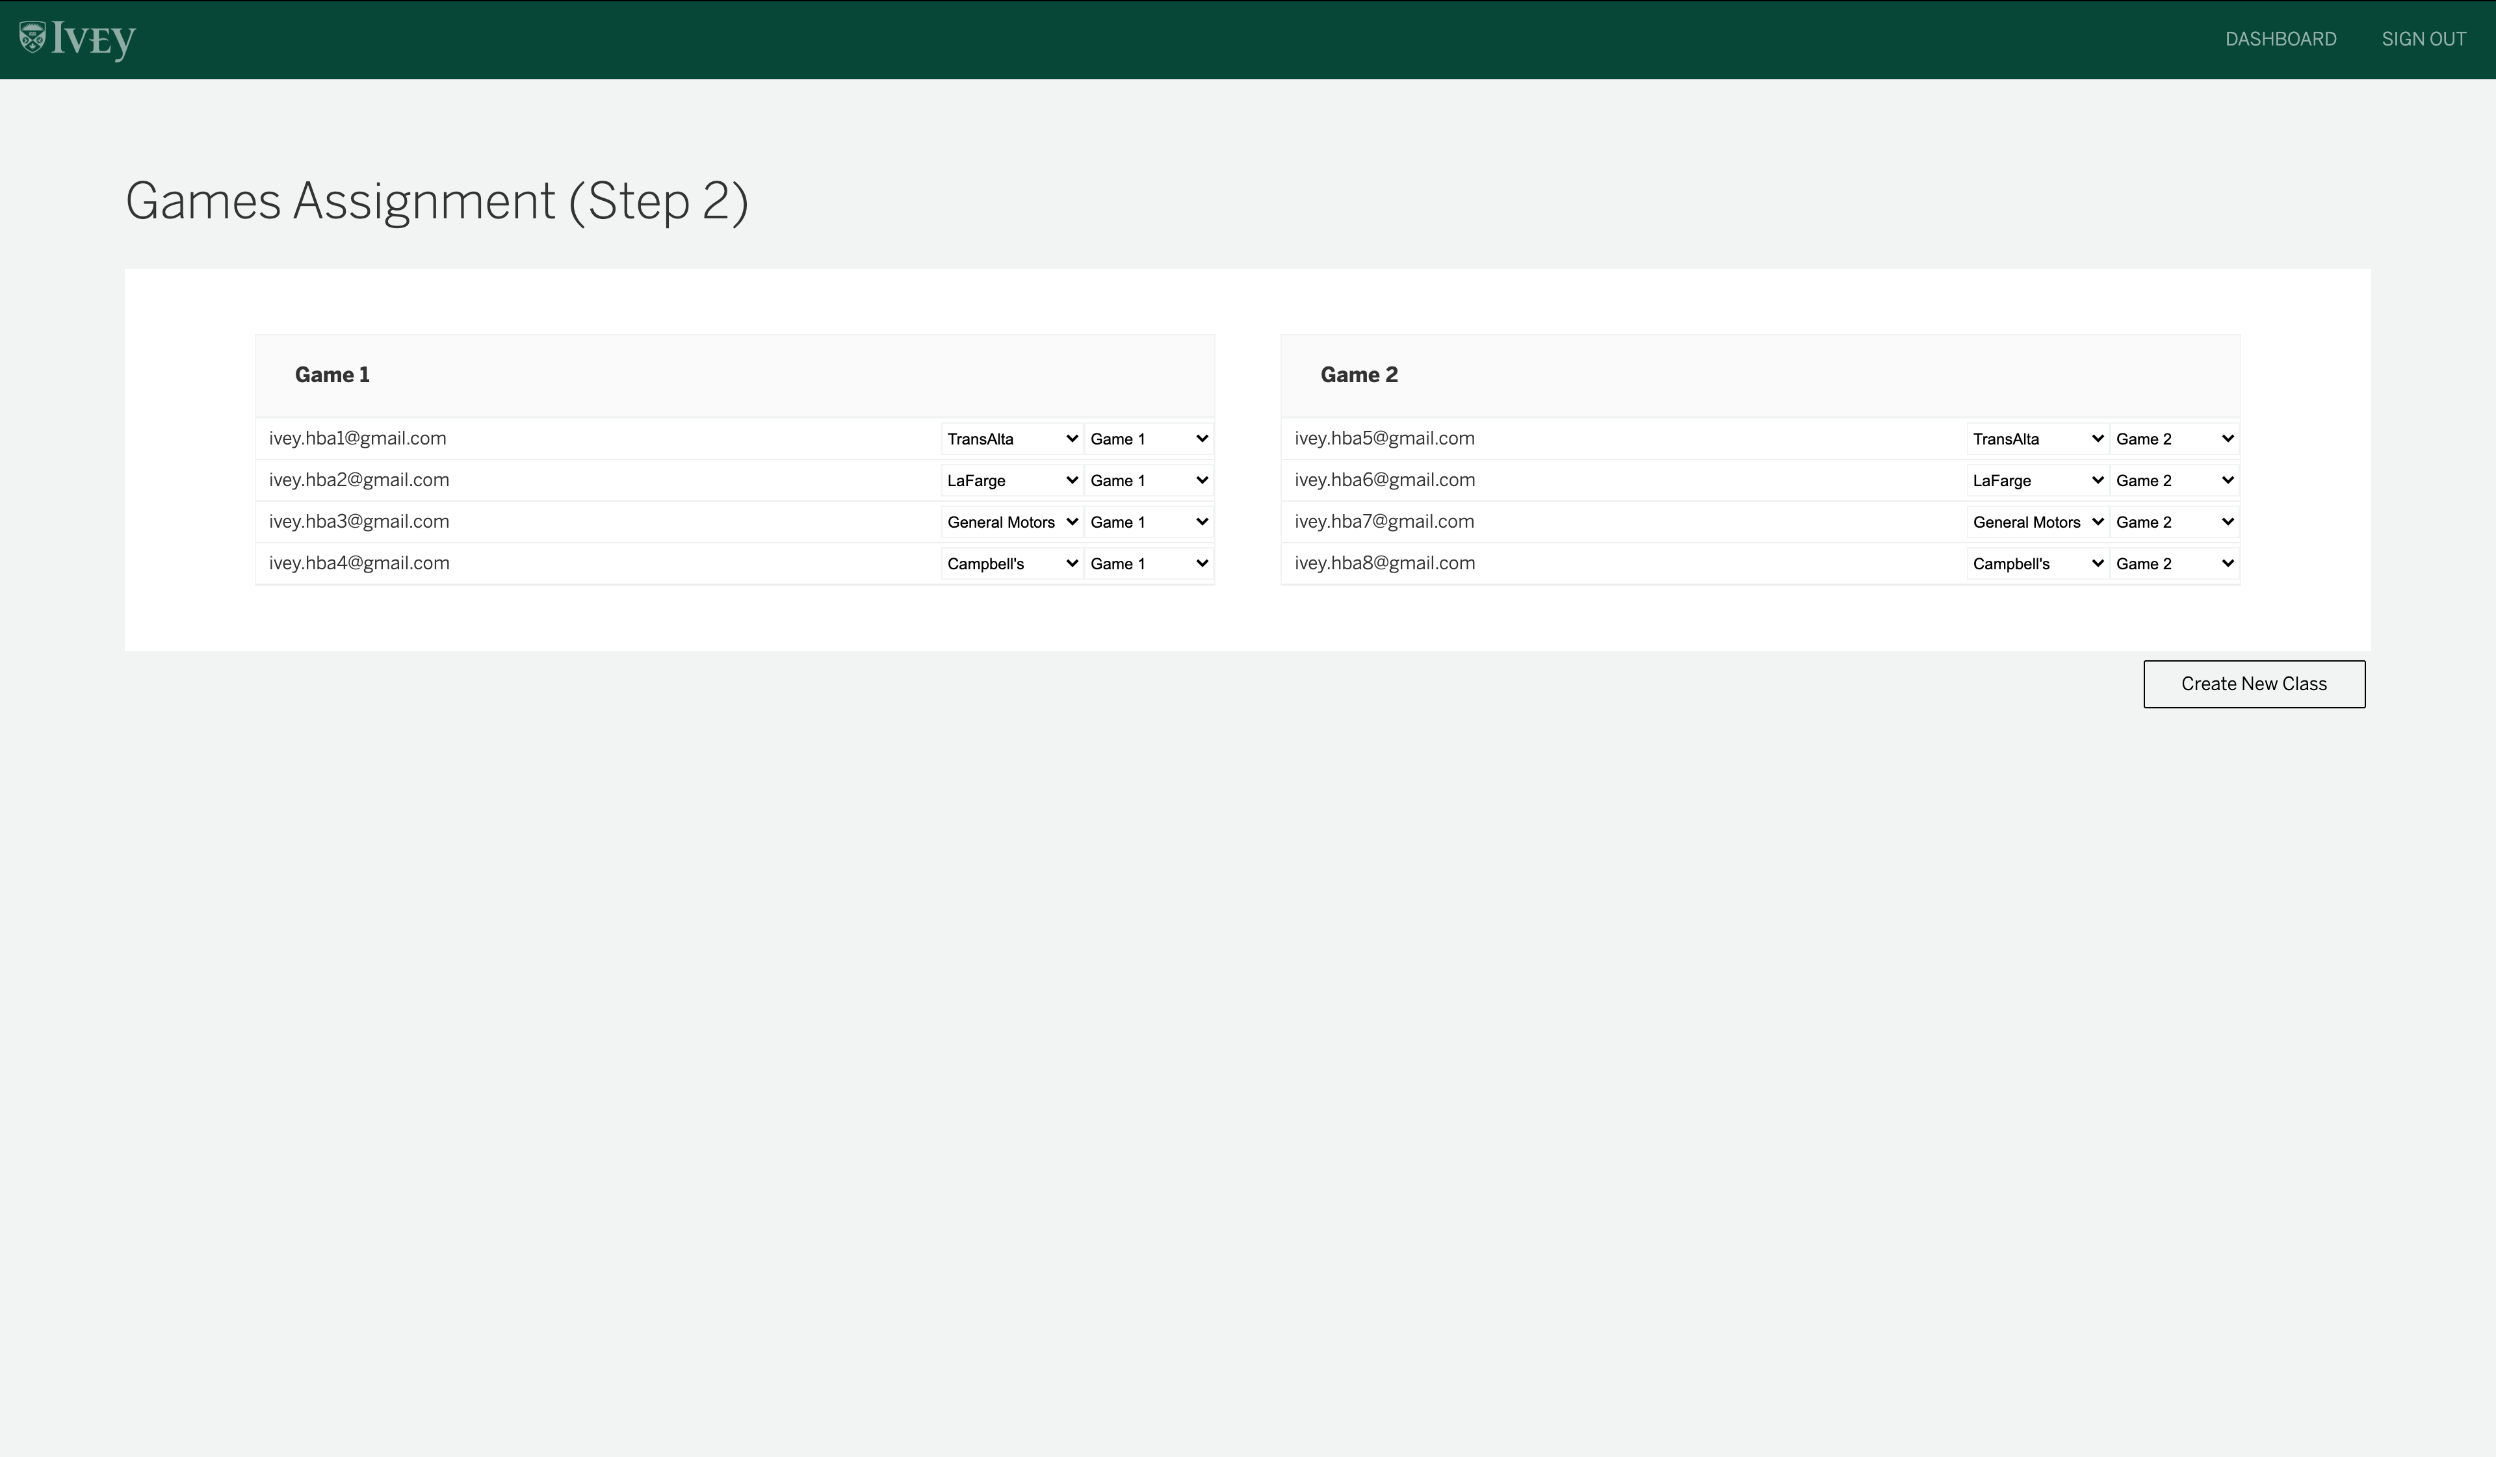Screen dimensions: 2496x1457
Task: Open game dropdown for ivey.hba1@gmail.com
Action: coord(1148,439)
